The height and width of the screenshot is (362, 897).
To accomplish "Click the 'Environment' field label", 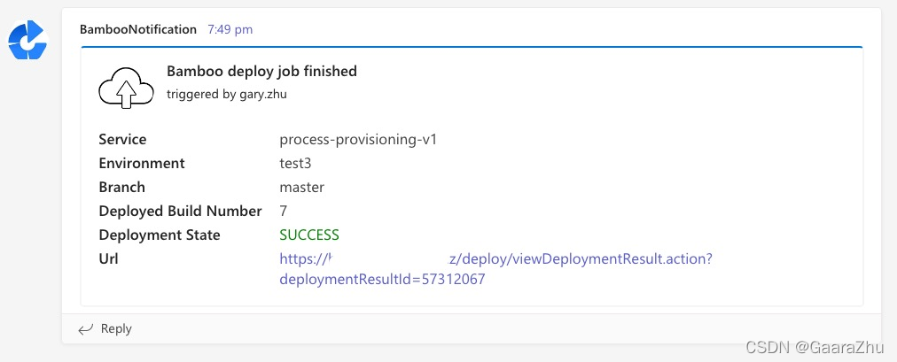I will [142, 164].
